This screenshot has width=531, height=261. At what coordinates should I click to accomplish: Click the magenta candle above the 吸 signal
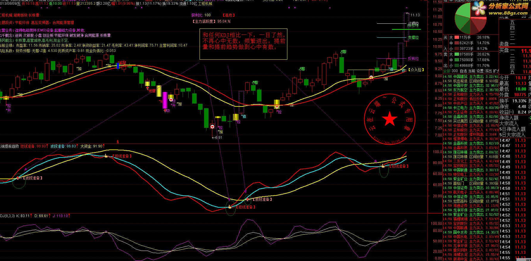(165, 100)
